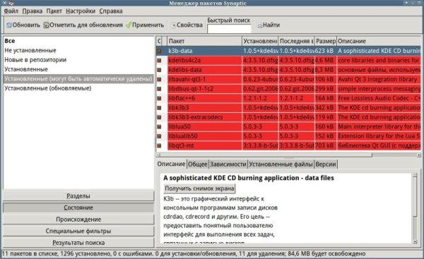Image resolution: width=424 pixels, height=259 pixels.
Task: Open the Справка menu
Action: pos(111,11)
